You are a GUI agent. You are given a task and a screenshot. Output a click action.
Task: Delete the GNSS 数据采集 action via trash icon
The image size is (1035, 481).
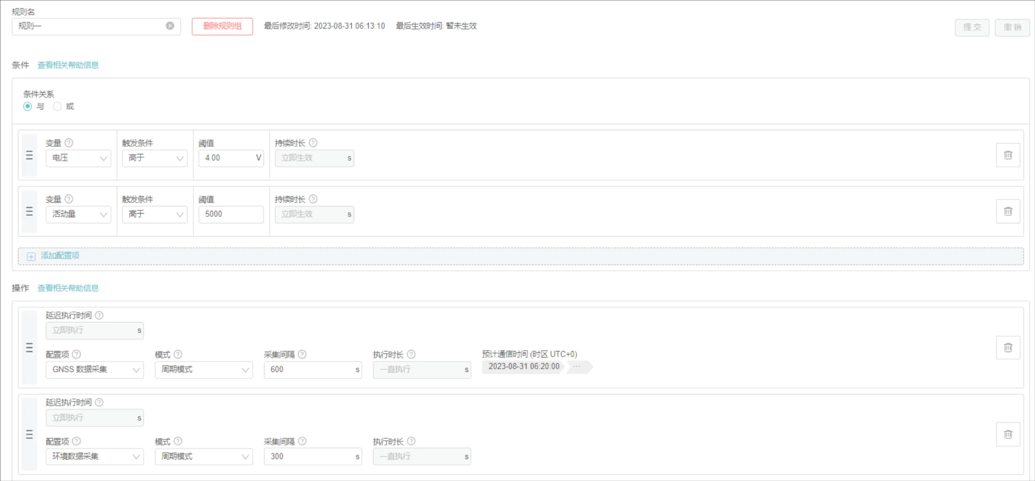[1008, 348]
